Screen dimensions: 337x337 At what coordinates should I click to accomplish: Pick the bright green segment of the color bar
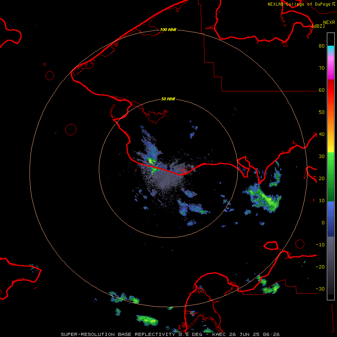click(331, 160)
